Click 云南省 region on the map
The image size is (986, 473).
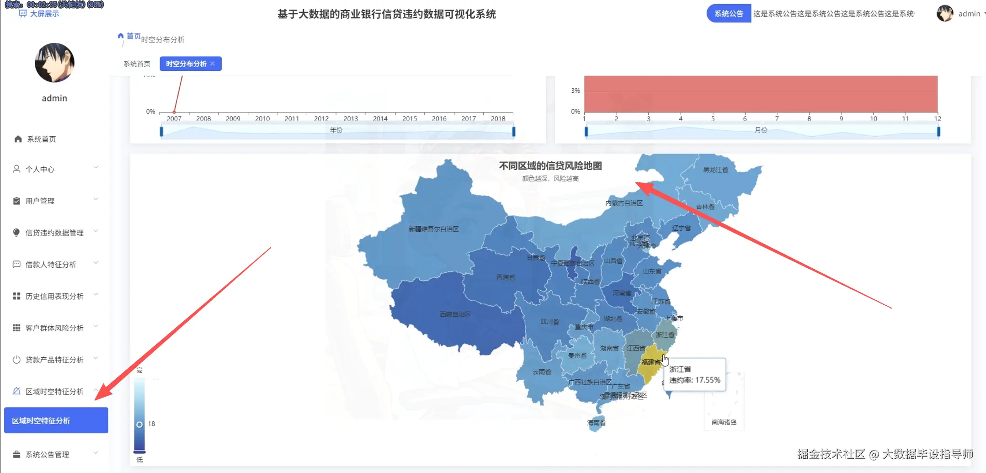click(542, 372)
